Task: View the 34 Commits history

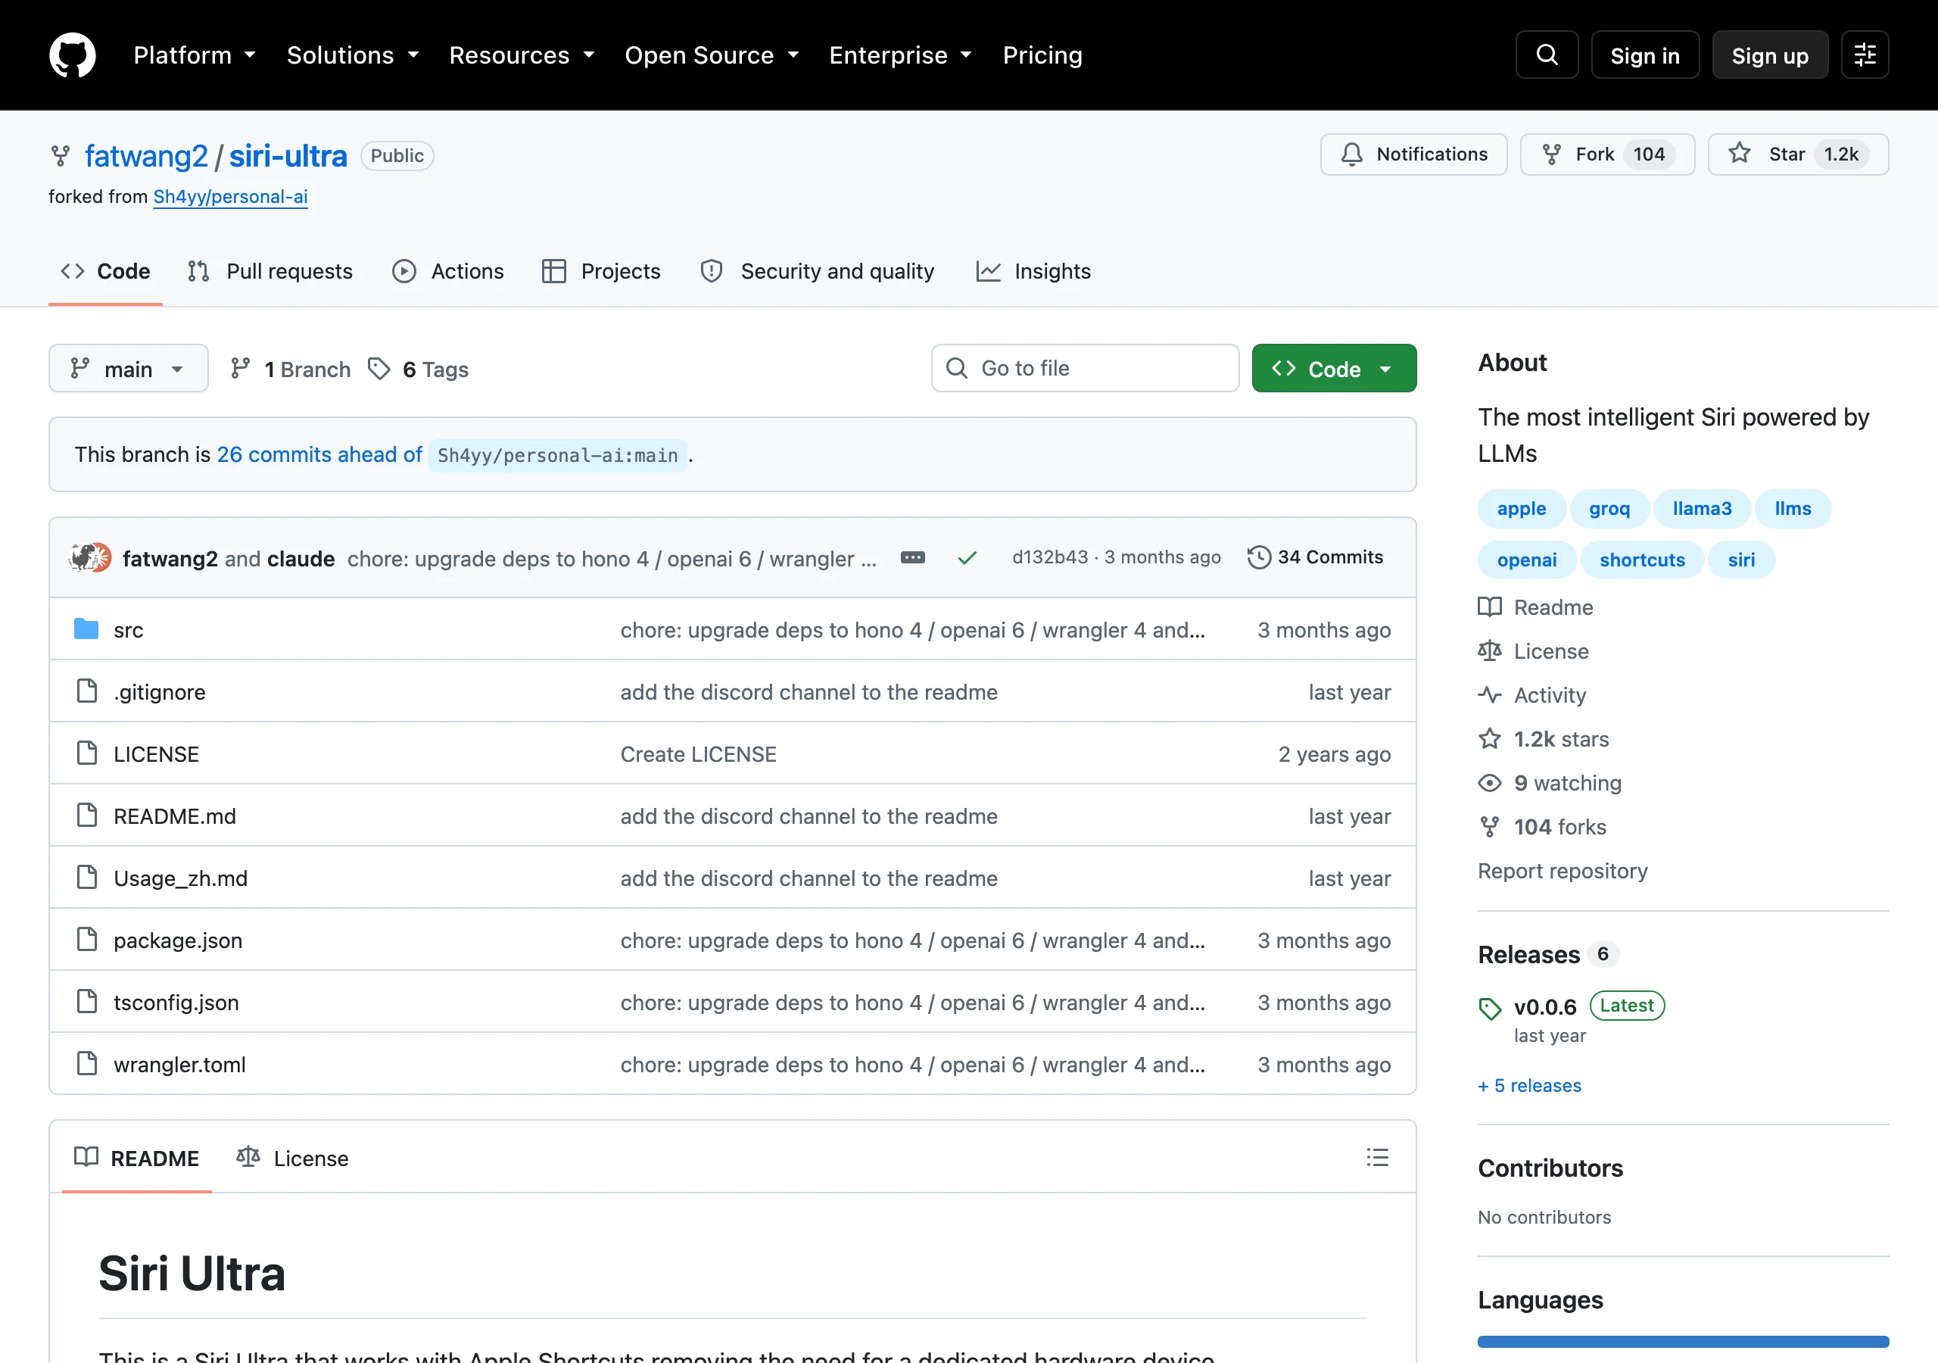Action: (x=1316, y=557)
